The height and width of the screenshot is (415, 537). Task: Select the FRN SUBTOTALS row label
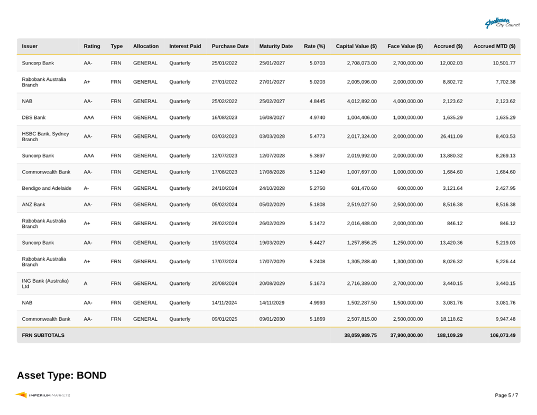click(43, 336)
